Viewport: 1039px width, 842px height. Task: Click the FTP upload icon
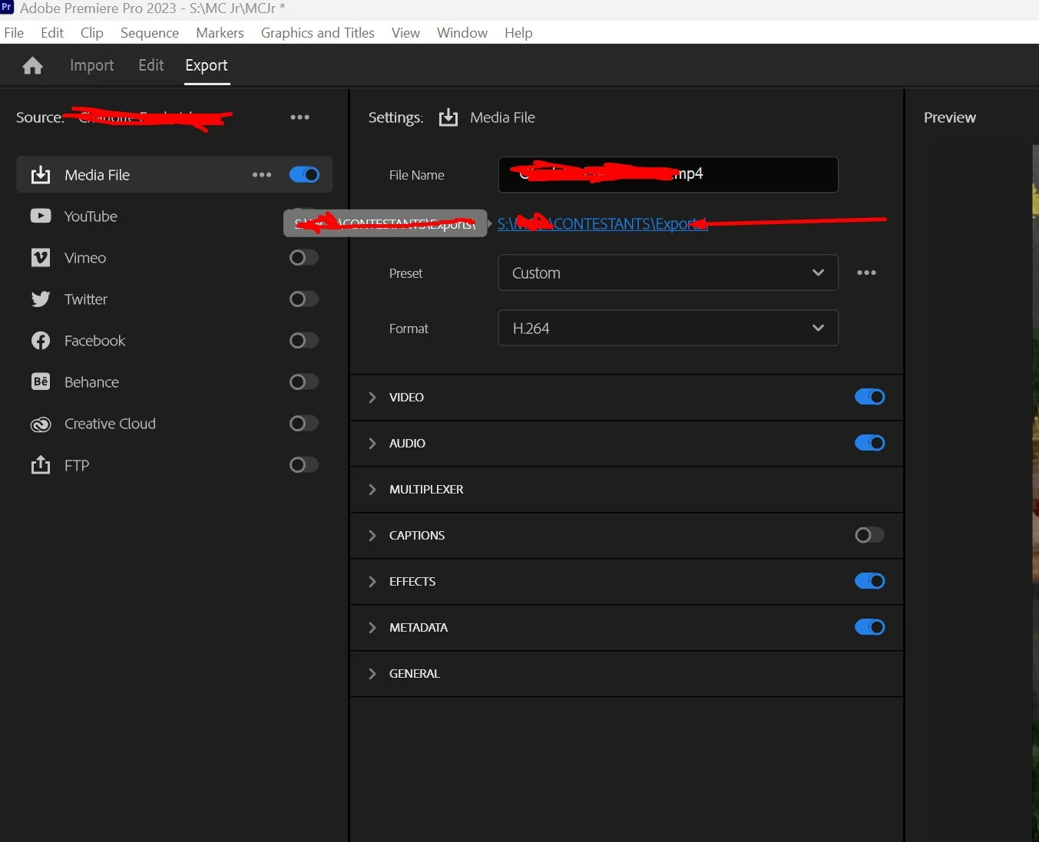pos(41,465)
